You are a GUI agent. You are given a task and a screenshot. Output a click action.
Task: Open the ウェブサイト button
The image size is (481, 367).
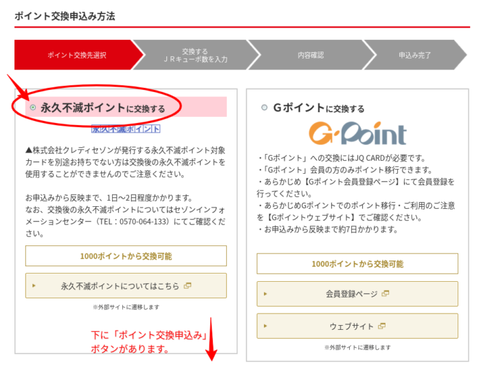coord(357,326)
